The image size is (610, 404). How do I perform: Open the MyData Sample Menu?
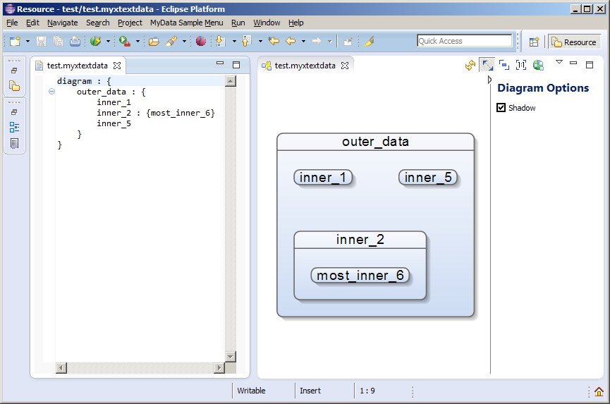click(x=186, y=23)
